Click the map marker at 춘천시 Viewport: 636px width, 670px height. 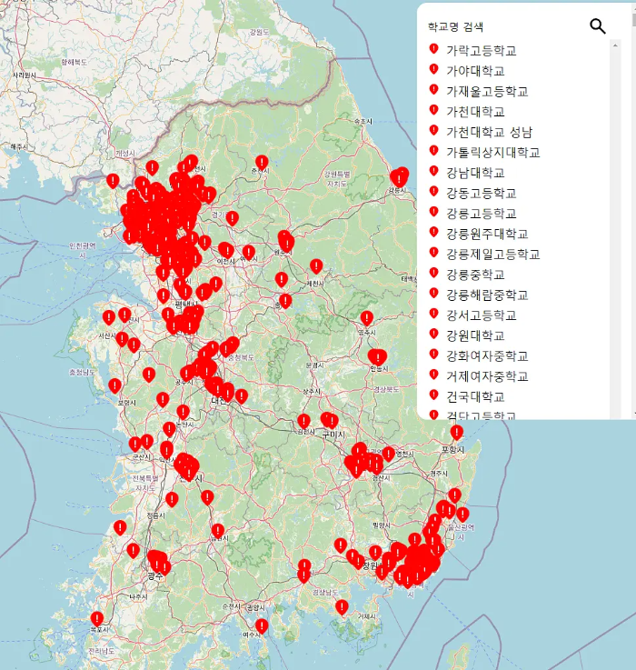(262, 163)
